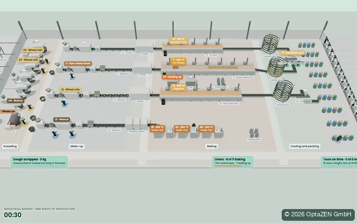Click the D1 · heating up label

click(172, 77)
